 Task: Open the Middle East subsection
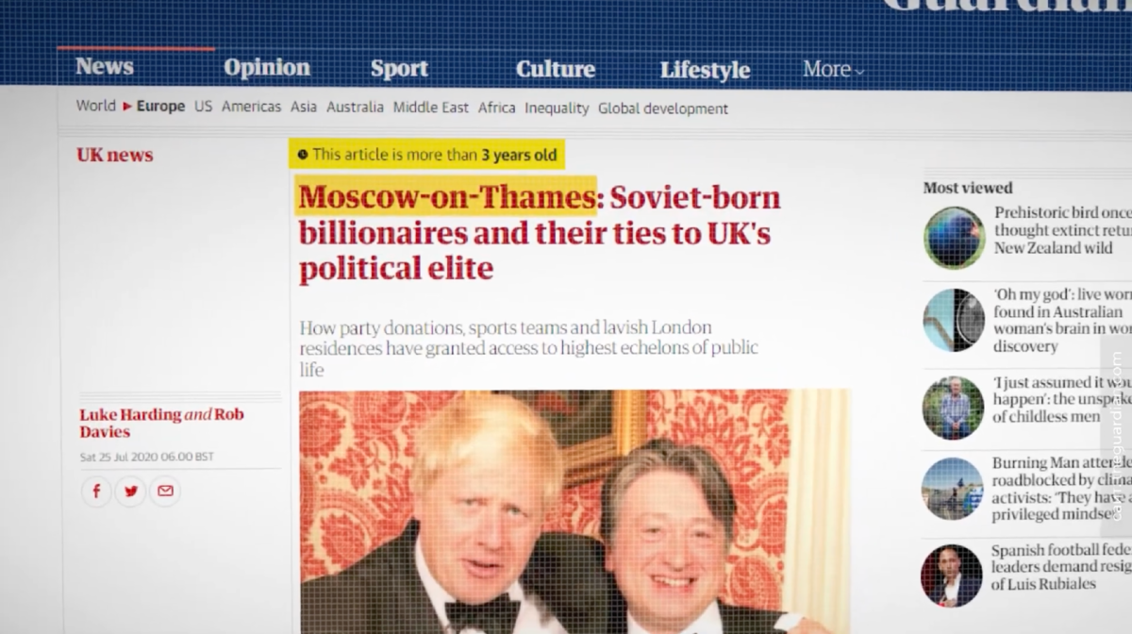(x=431, y=108)
